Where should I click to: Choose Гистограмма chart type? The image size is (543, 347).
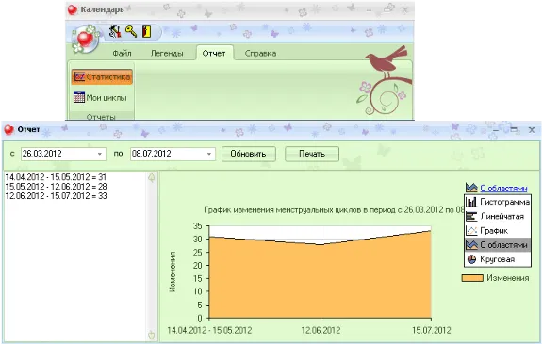(x=498, y=202)
